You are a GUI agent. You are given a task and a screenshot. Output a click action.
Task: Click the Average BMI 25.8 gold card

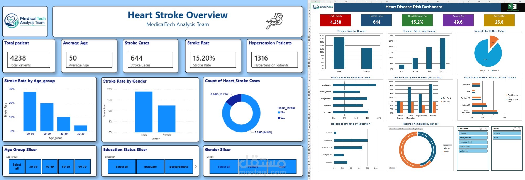[499, 20]
